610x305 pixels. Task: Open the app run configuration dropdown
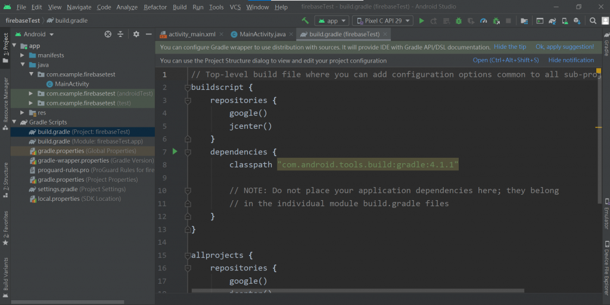tap(332, 21)
